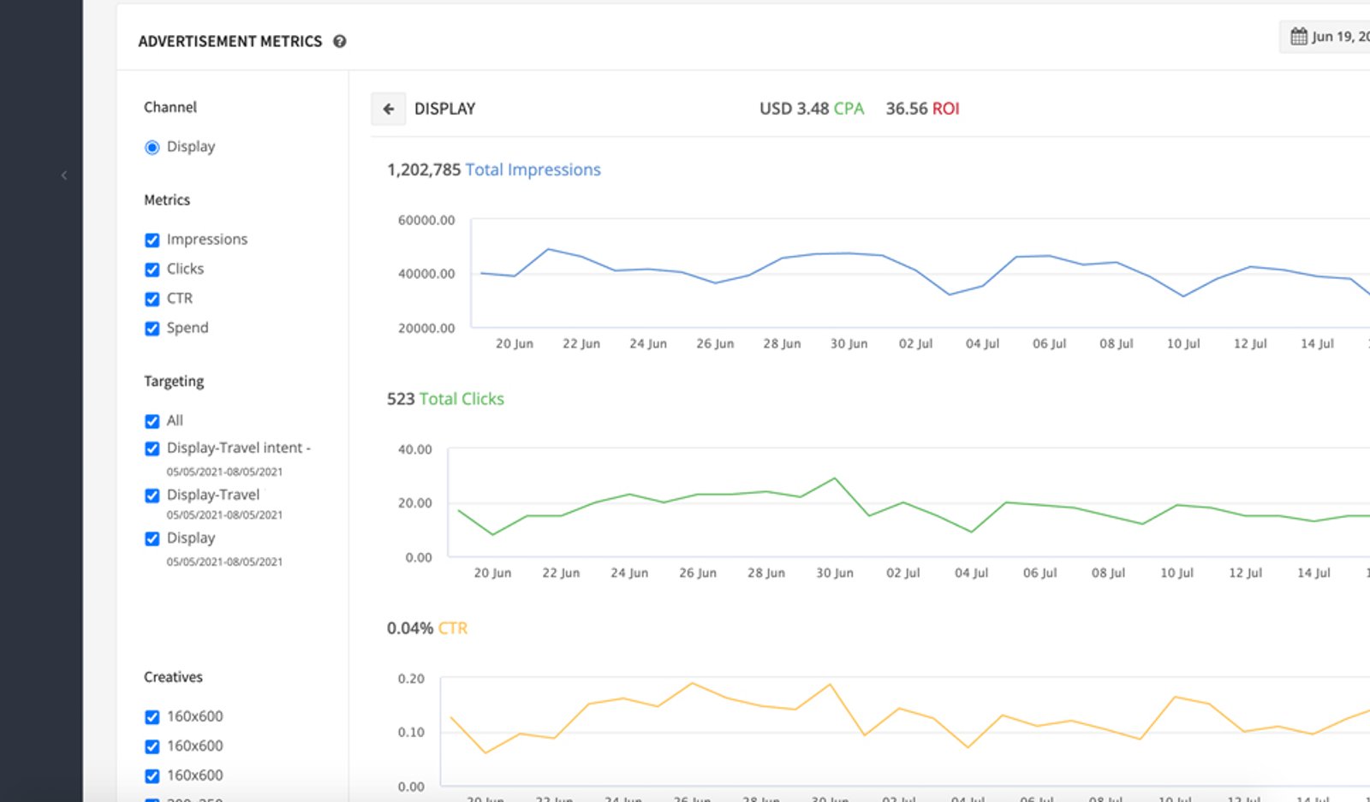Uncheck the first 160x600 creative checkbox
The height and width of the screenshot is (802, 1370).
(152, 717)
